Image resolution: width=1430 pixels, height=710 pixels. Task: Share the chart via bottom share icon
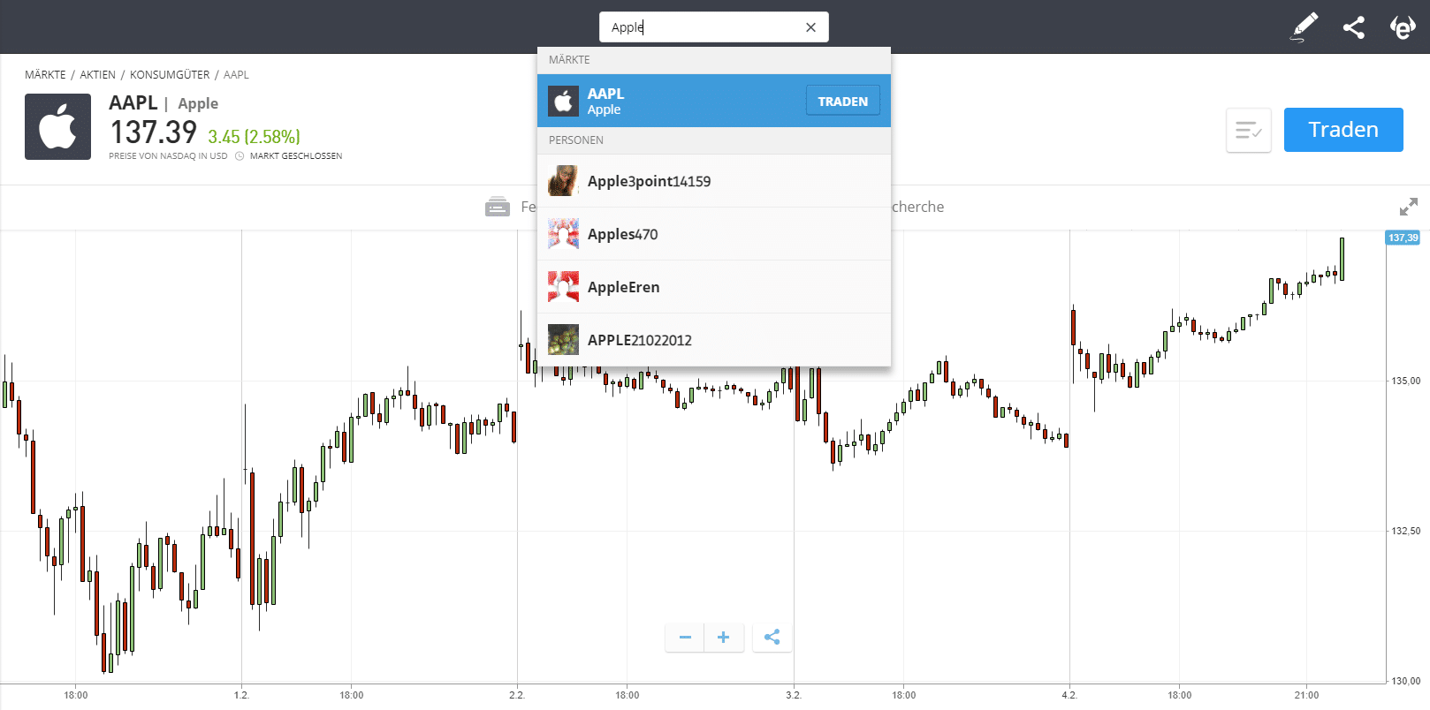772,638
